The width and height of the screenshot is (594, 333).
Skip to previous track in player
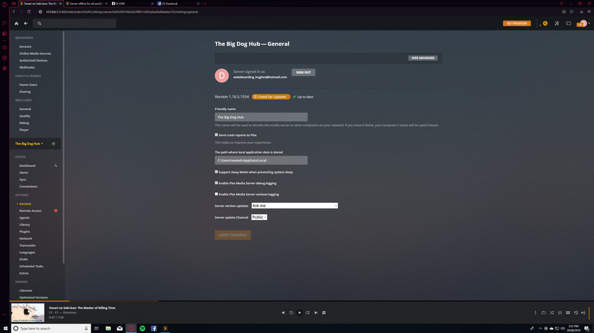[x=283, y=313]
